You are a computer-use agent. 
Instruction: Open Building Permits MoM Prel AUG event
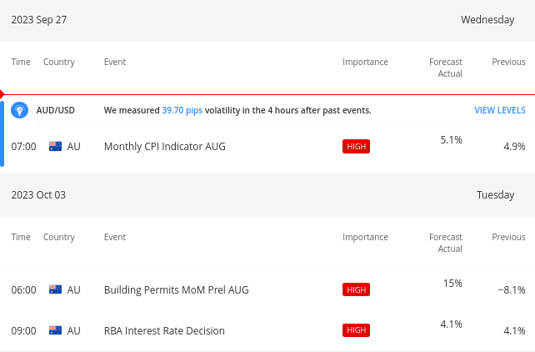click(177, 290)
